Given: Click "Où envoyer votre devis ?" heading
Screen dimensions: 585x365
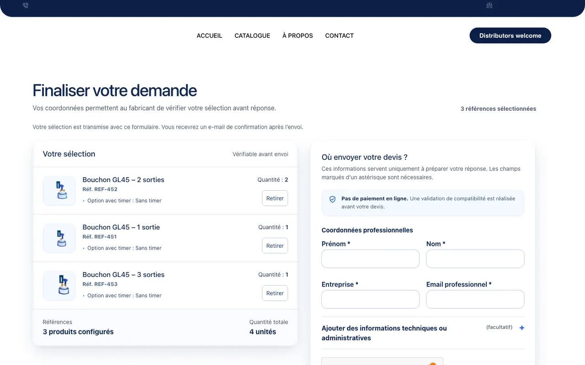Looking at the screenshot, I should pyautogui.click(x=364, y=157).
